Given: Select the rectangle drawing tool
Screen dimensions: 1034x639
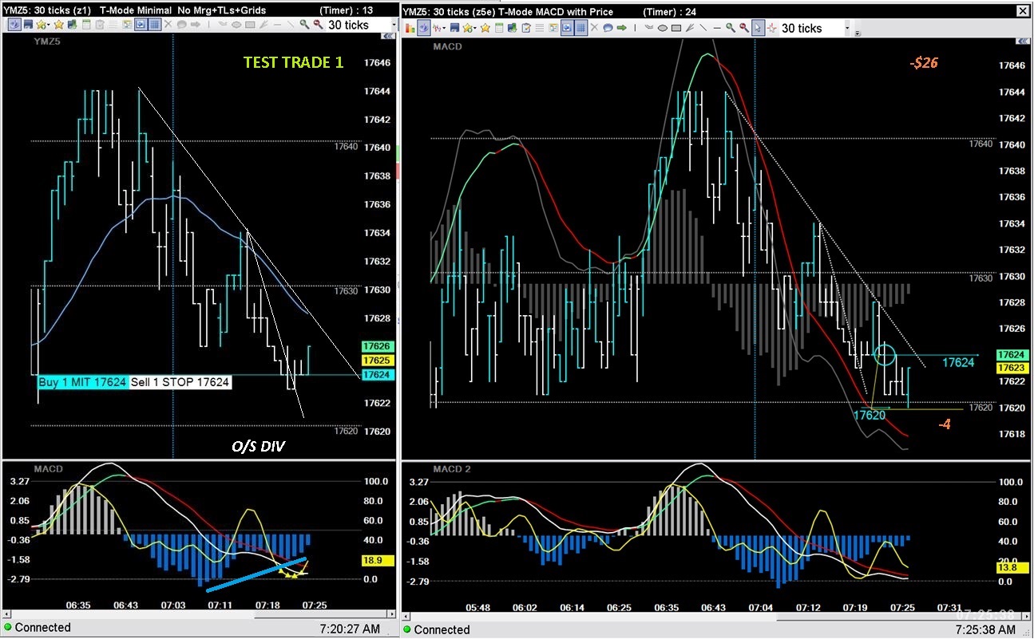Looking at the screenshot, I should [x=252, y=26].
